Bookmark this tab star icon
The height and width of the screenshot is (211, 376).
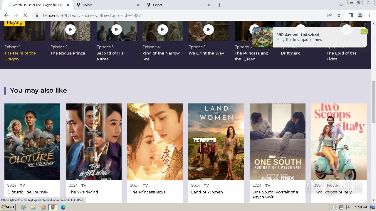(x=339, y=15)
